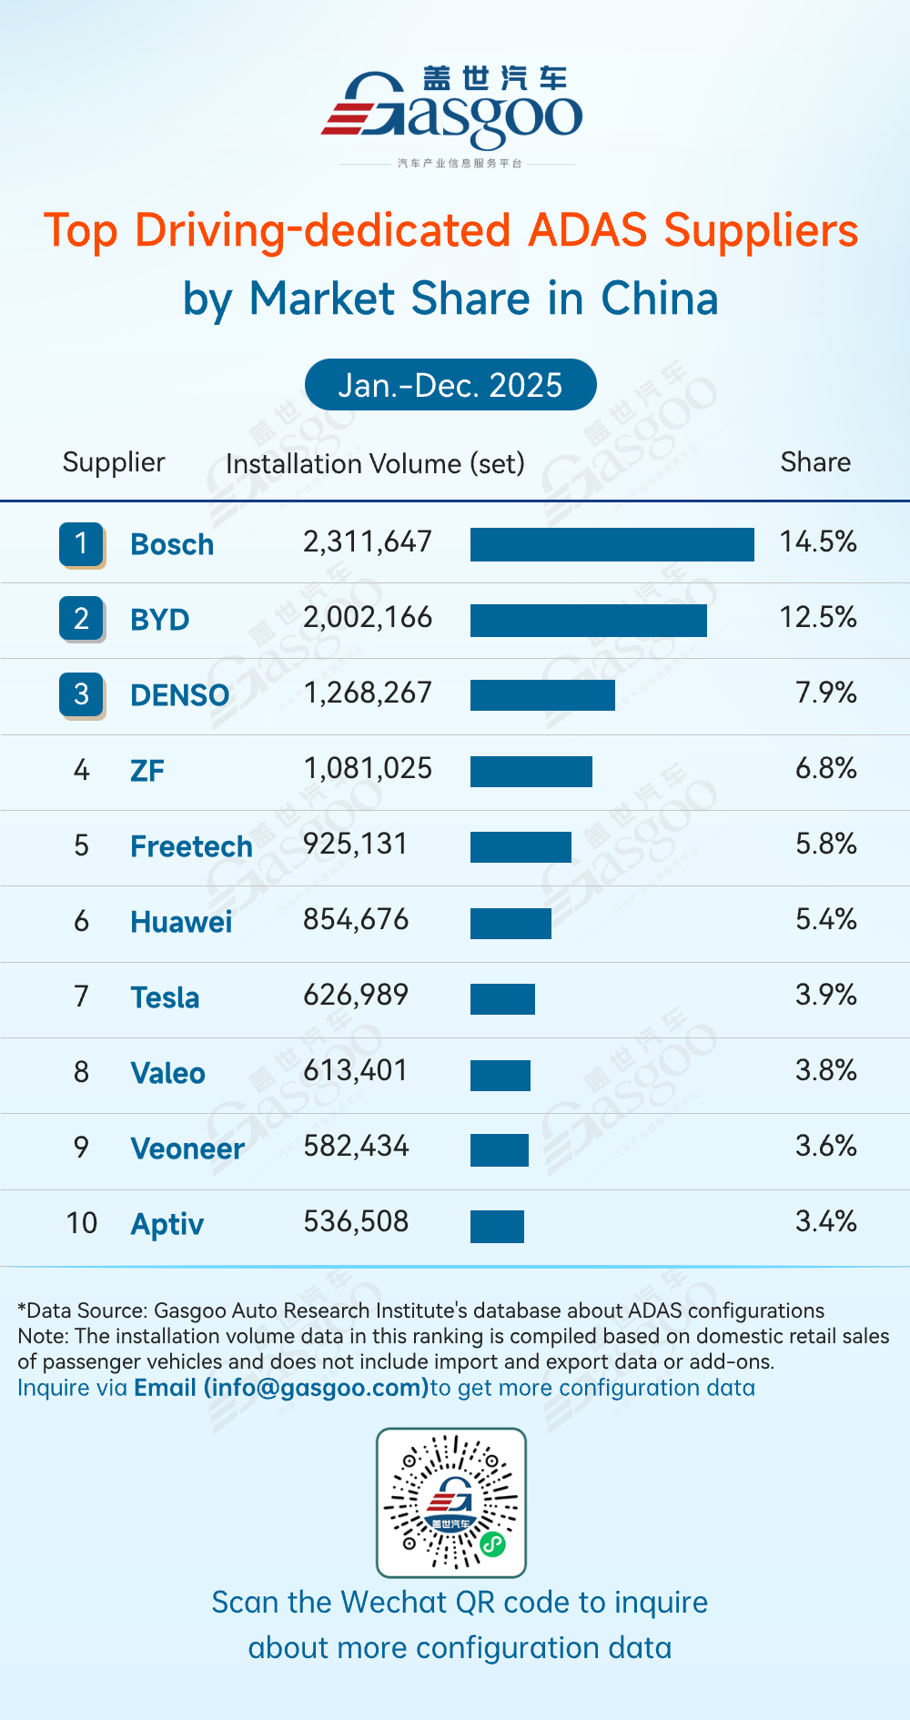The image size is (910, 1720).
Task: Click the rank 1 badge icon
Action: [81, 544]
